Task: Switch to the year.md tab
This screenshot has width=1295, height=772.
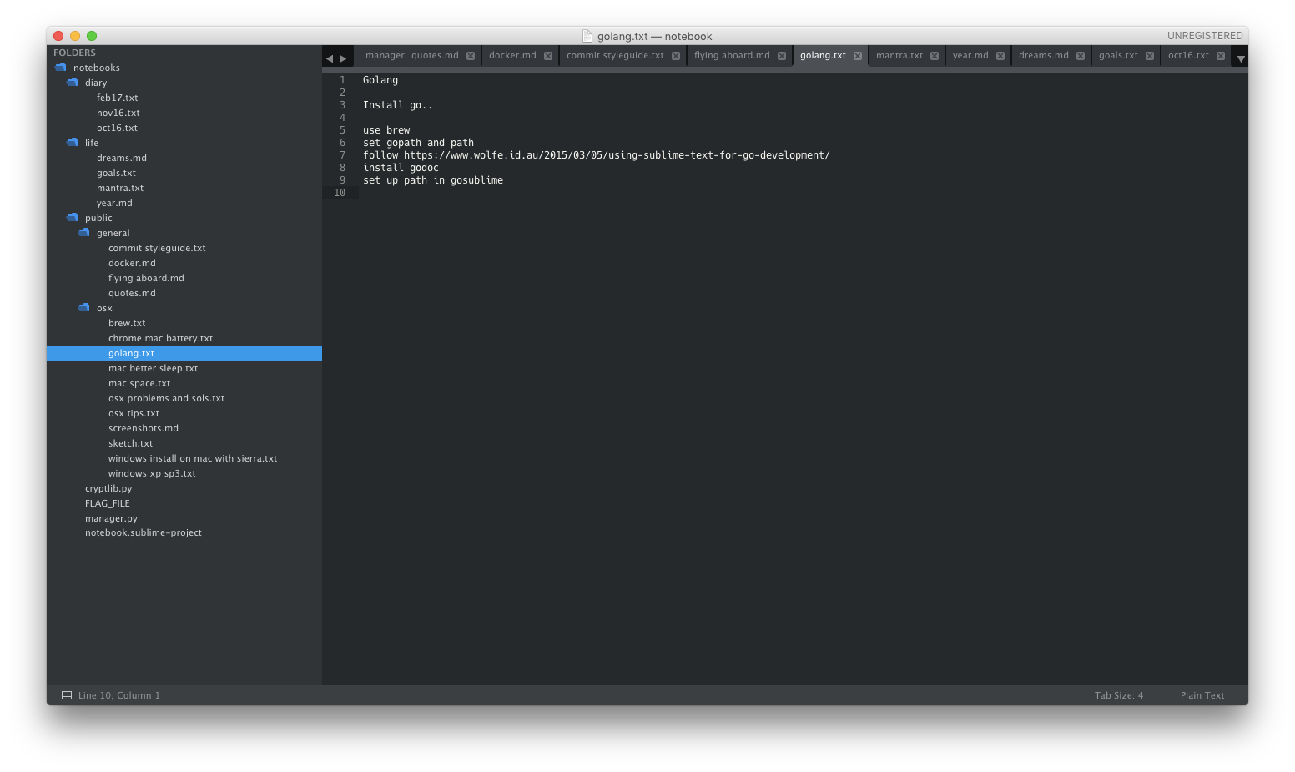Action: (970, 56)
